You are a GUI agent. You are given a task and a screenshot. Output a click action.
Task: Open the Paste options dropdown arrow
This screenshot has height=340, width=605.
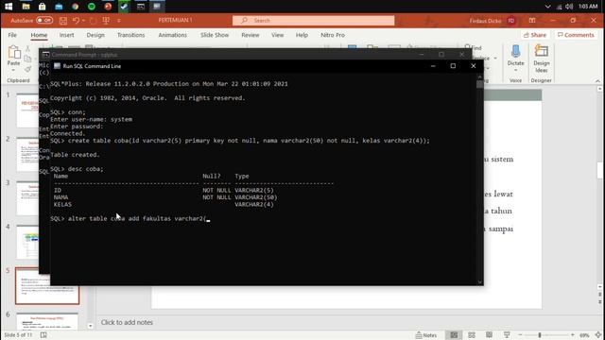(13, 71)
